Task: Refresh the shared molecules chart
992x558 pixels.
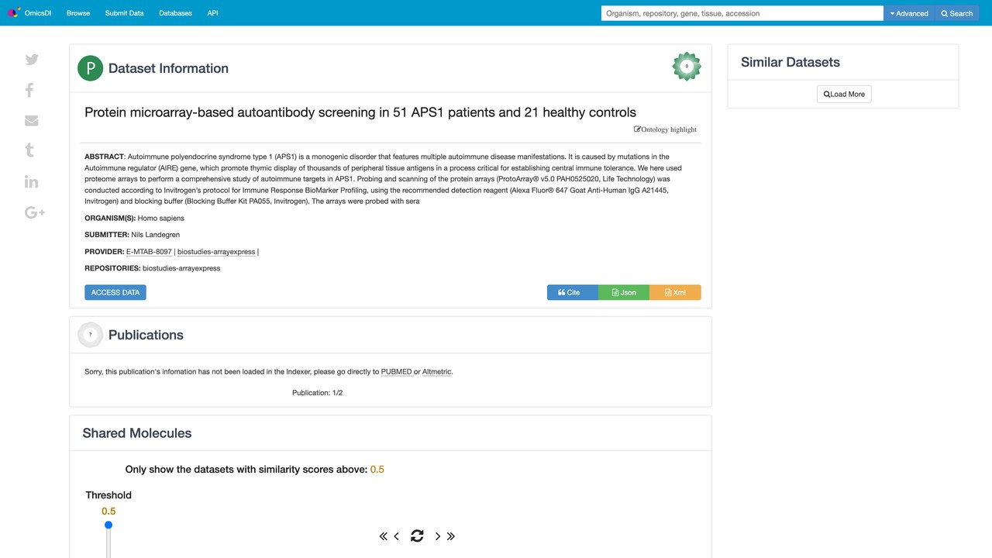Action: coord(417,536)
